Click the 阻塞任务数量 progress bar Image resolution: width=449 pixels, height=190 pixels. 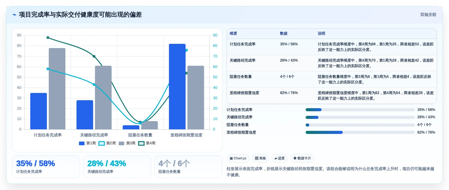point(360,125)
